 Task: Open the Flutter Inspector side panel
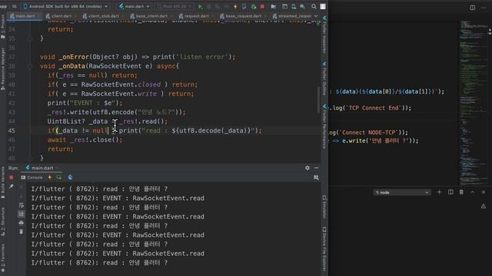324,35
